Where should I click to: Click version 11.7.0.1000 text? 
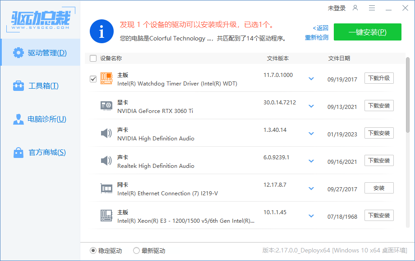click(x=278, y=75)
